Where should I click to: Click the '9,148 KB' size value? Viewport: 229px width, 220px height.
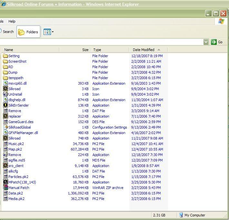pyautogui.click(x=82, y=166)
